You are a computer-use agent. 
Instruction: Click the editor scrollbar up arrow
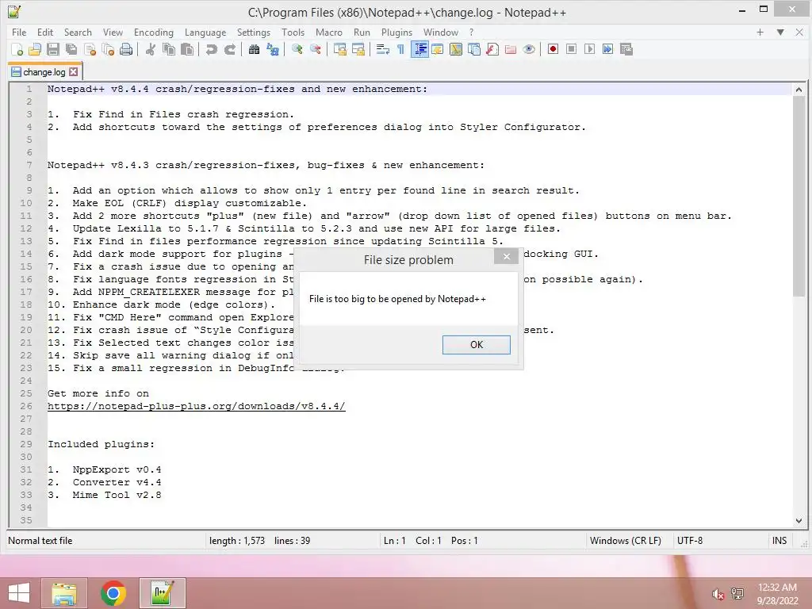pos(799,90)
